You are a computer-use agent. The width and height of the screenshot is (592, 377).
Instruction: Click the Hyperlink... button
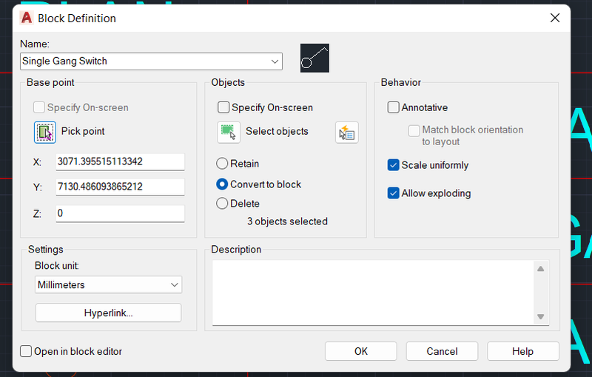(x=108, y=313)
